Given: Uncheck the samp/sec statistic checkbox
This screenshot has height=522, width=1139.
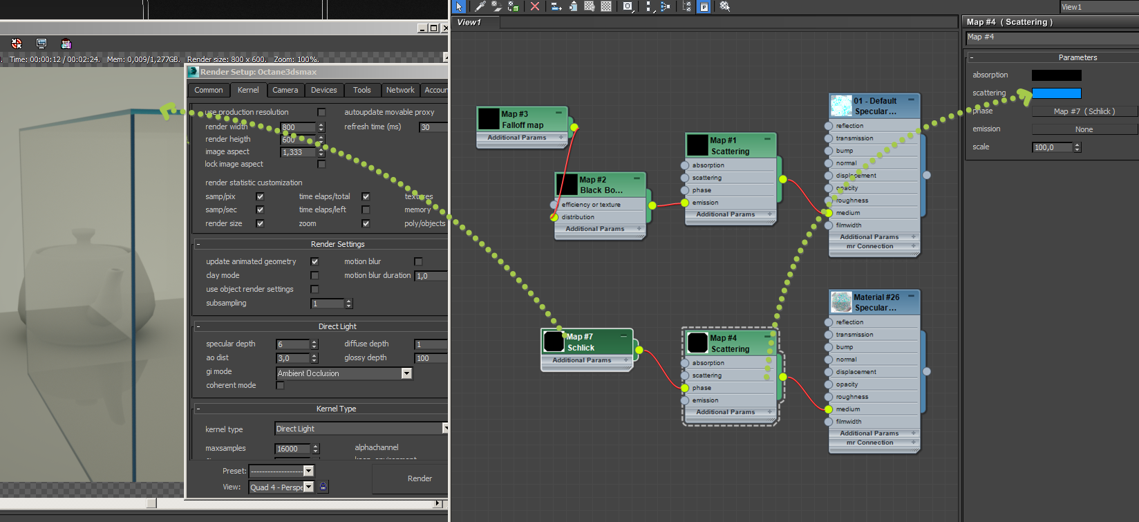Looking at the screenshot, I should point(260,209).
